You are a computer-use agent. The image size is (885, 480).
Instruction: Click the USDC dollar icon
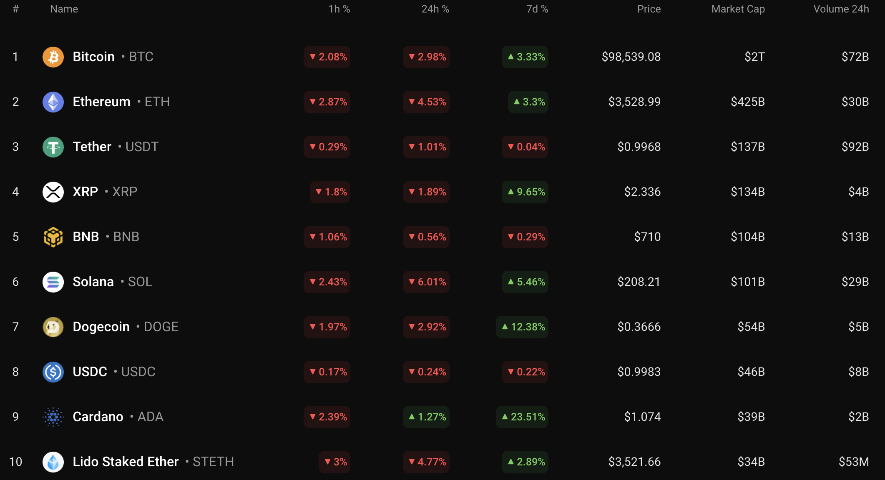pyautogui.click(x=53, y=372)
